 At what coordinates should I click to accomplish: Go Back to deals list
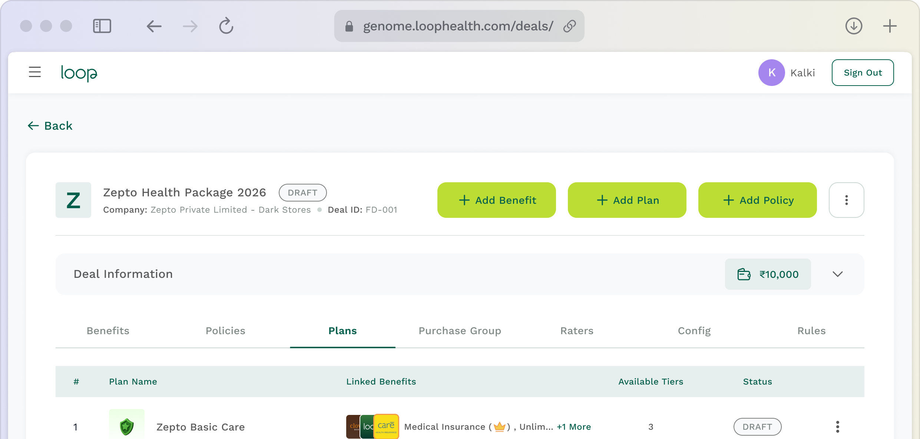50,126
